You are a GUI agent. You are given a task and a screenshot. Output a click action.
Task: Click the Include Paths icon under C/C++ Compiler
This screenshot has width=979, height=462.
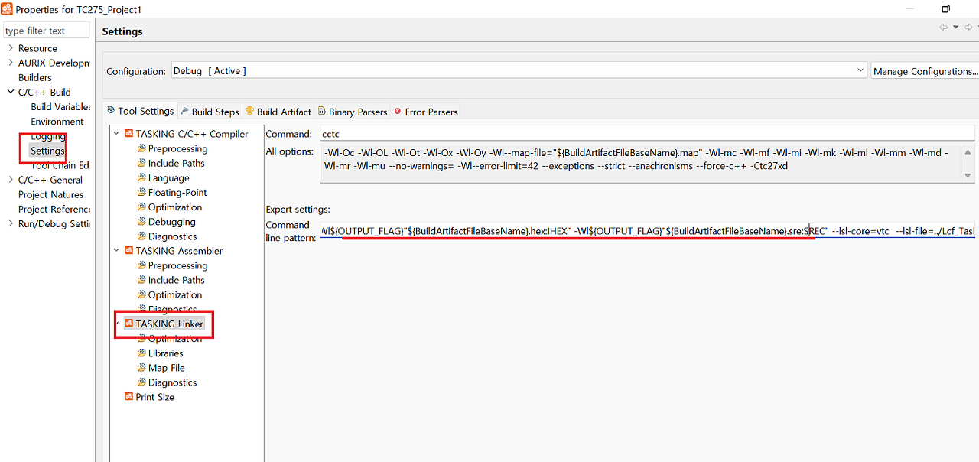141,163
